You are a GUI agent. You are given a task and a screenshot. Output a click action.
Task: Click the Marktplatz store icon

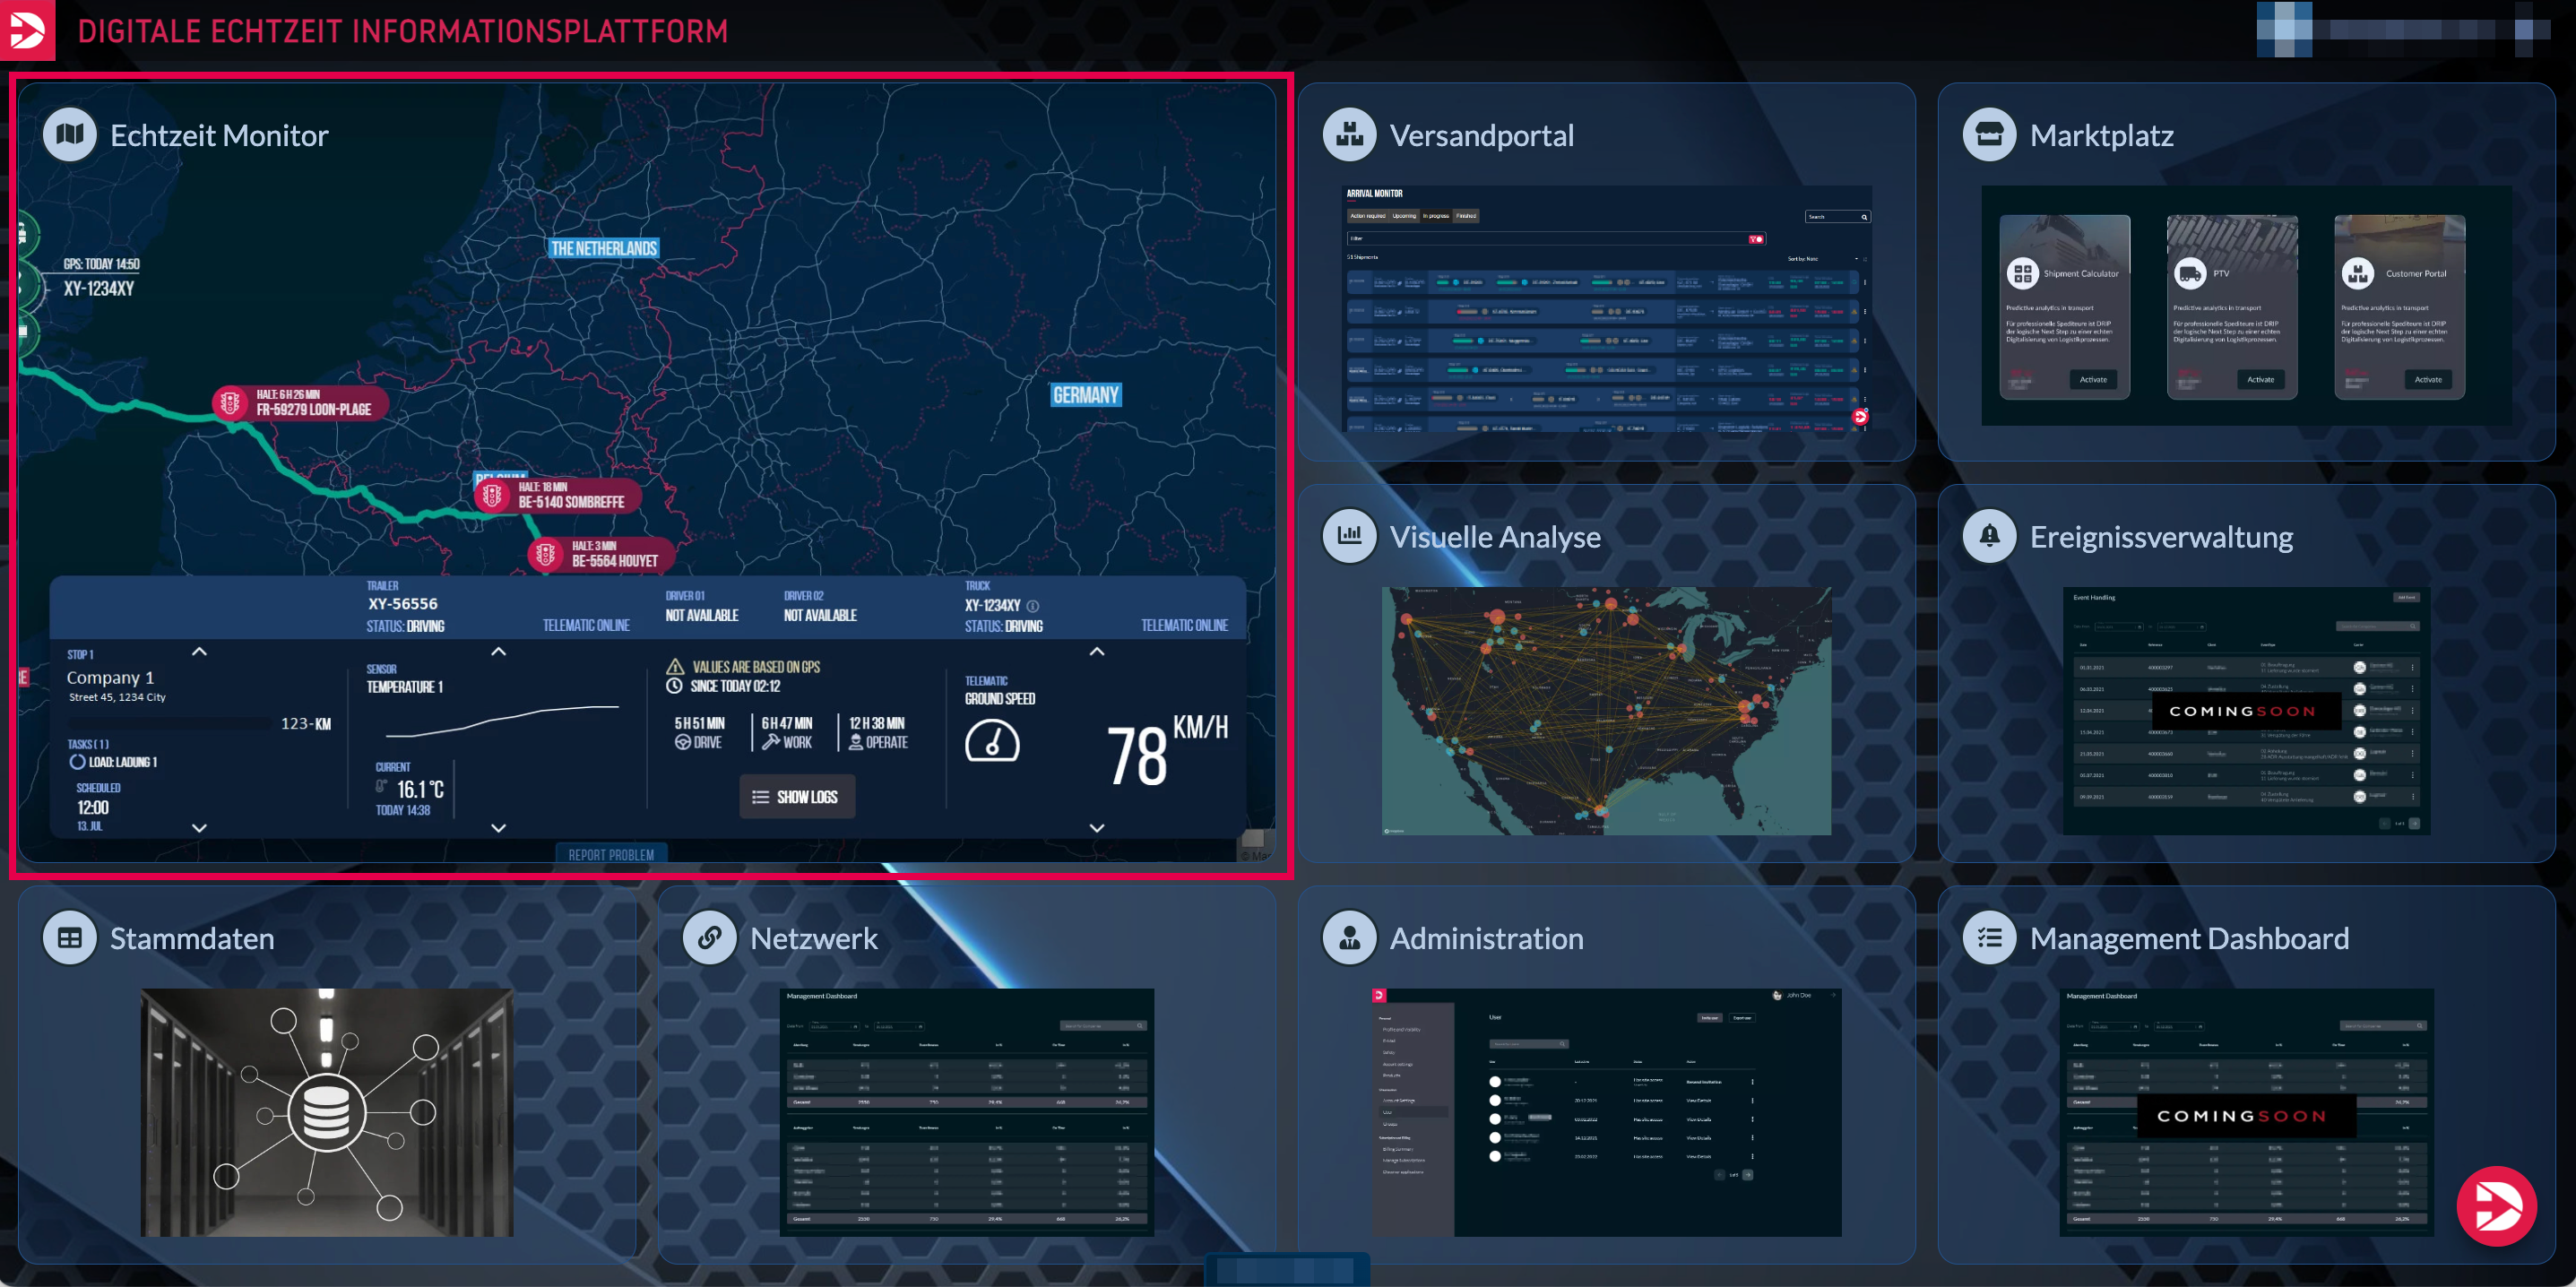coord(1989,134)
